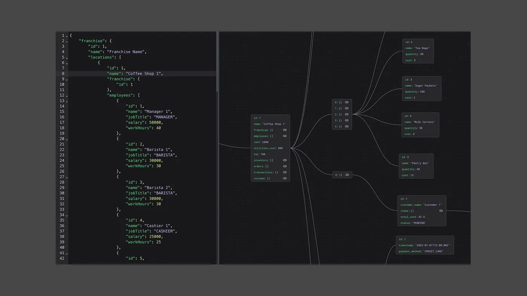Click link icon on row 1 of five-row array node
The height and width of the screenshot is (296, 527).
click(347, 108)
